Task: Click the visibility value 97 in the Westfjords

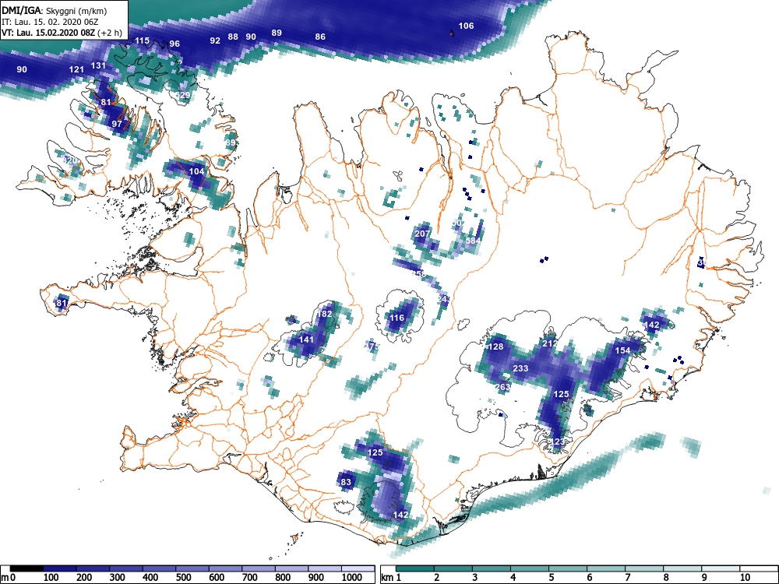Action: click(x=117, y=124)
